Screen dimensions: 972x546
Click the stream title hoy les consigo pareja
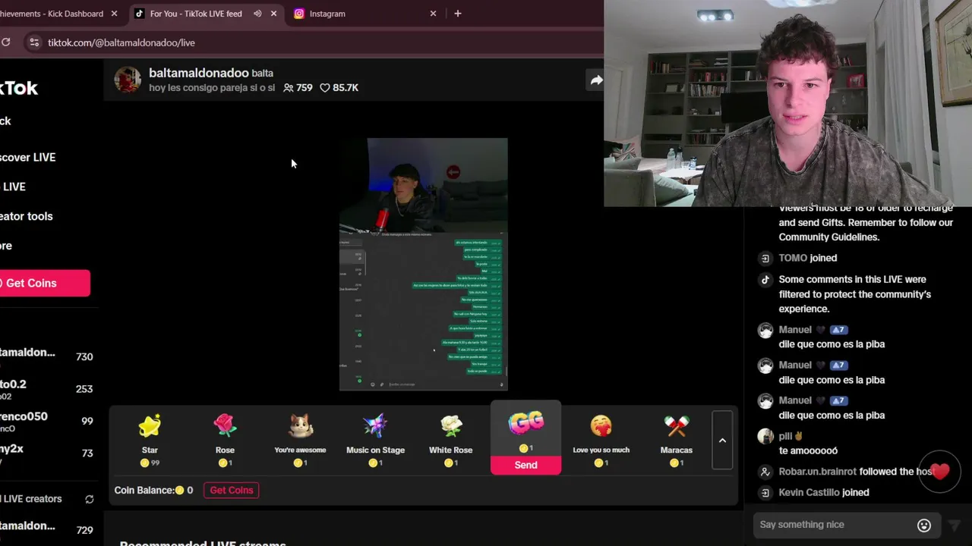212,88
